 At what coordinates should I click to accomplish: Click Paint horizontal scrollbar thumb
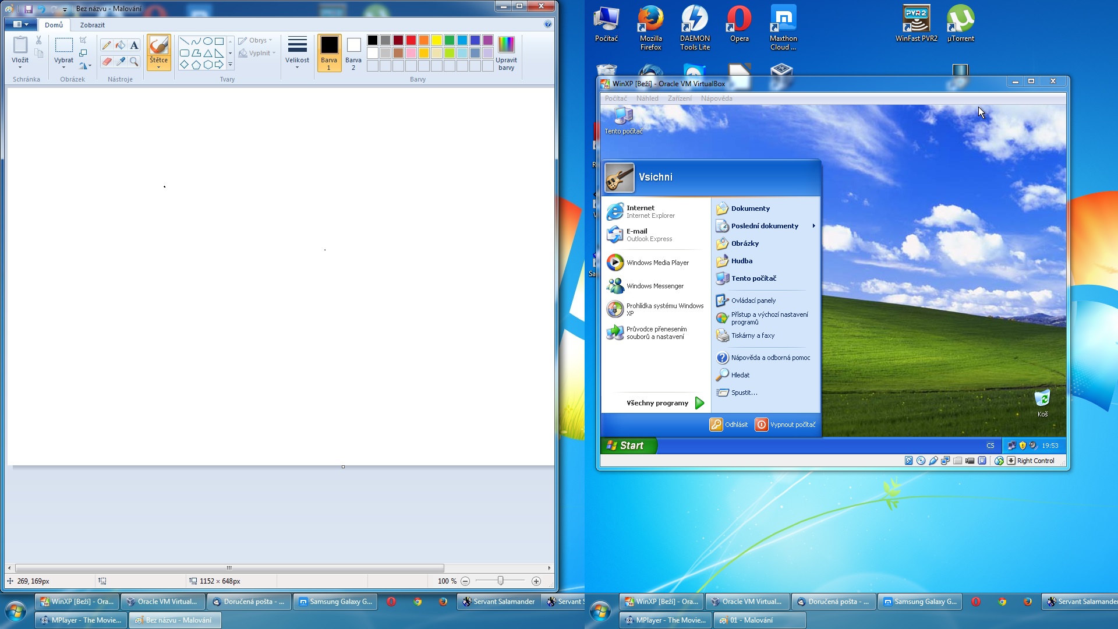(229, 568)
